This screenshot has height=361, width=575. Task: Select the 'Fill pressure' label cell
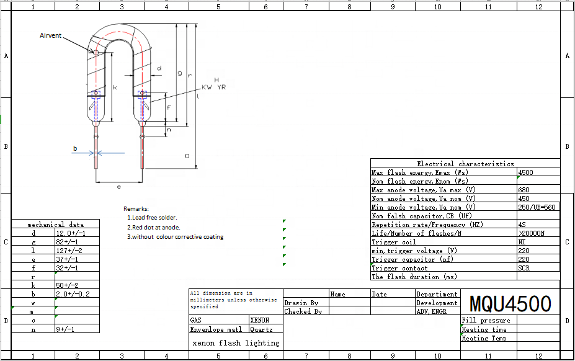pos(489,320)
